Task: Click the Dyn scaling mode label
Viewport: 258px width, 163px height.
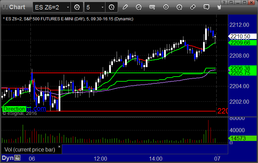Action: click(7, 158)
